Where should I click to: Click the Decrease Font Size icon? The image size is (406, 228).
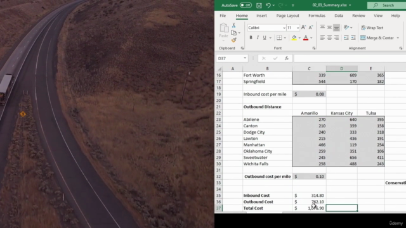tap(311, 27)
